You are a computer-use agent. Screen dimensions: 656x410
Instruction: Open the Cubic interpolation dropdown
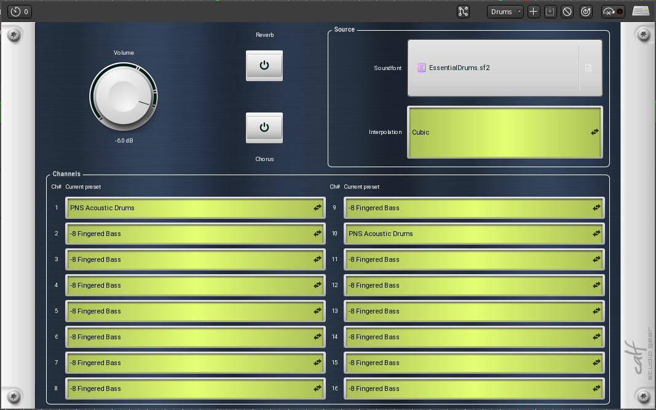click(x=504, y=132)
